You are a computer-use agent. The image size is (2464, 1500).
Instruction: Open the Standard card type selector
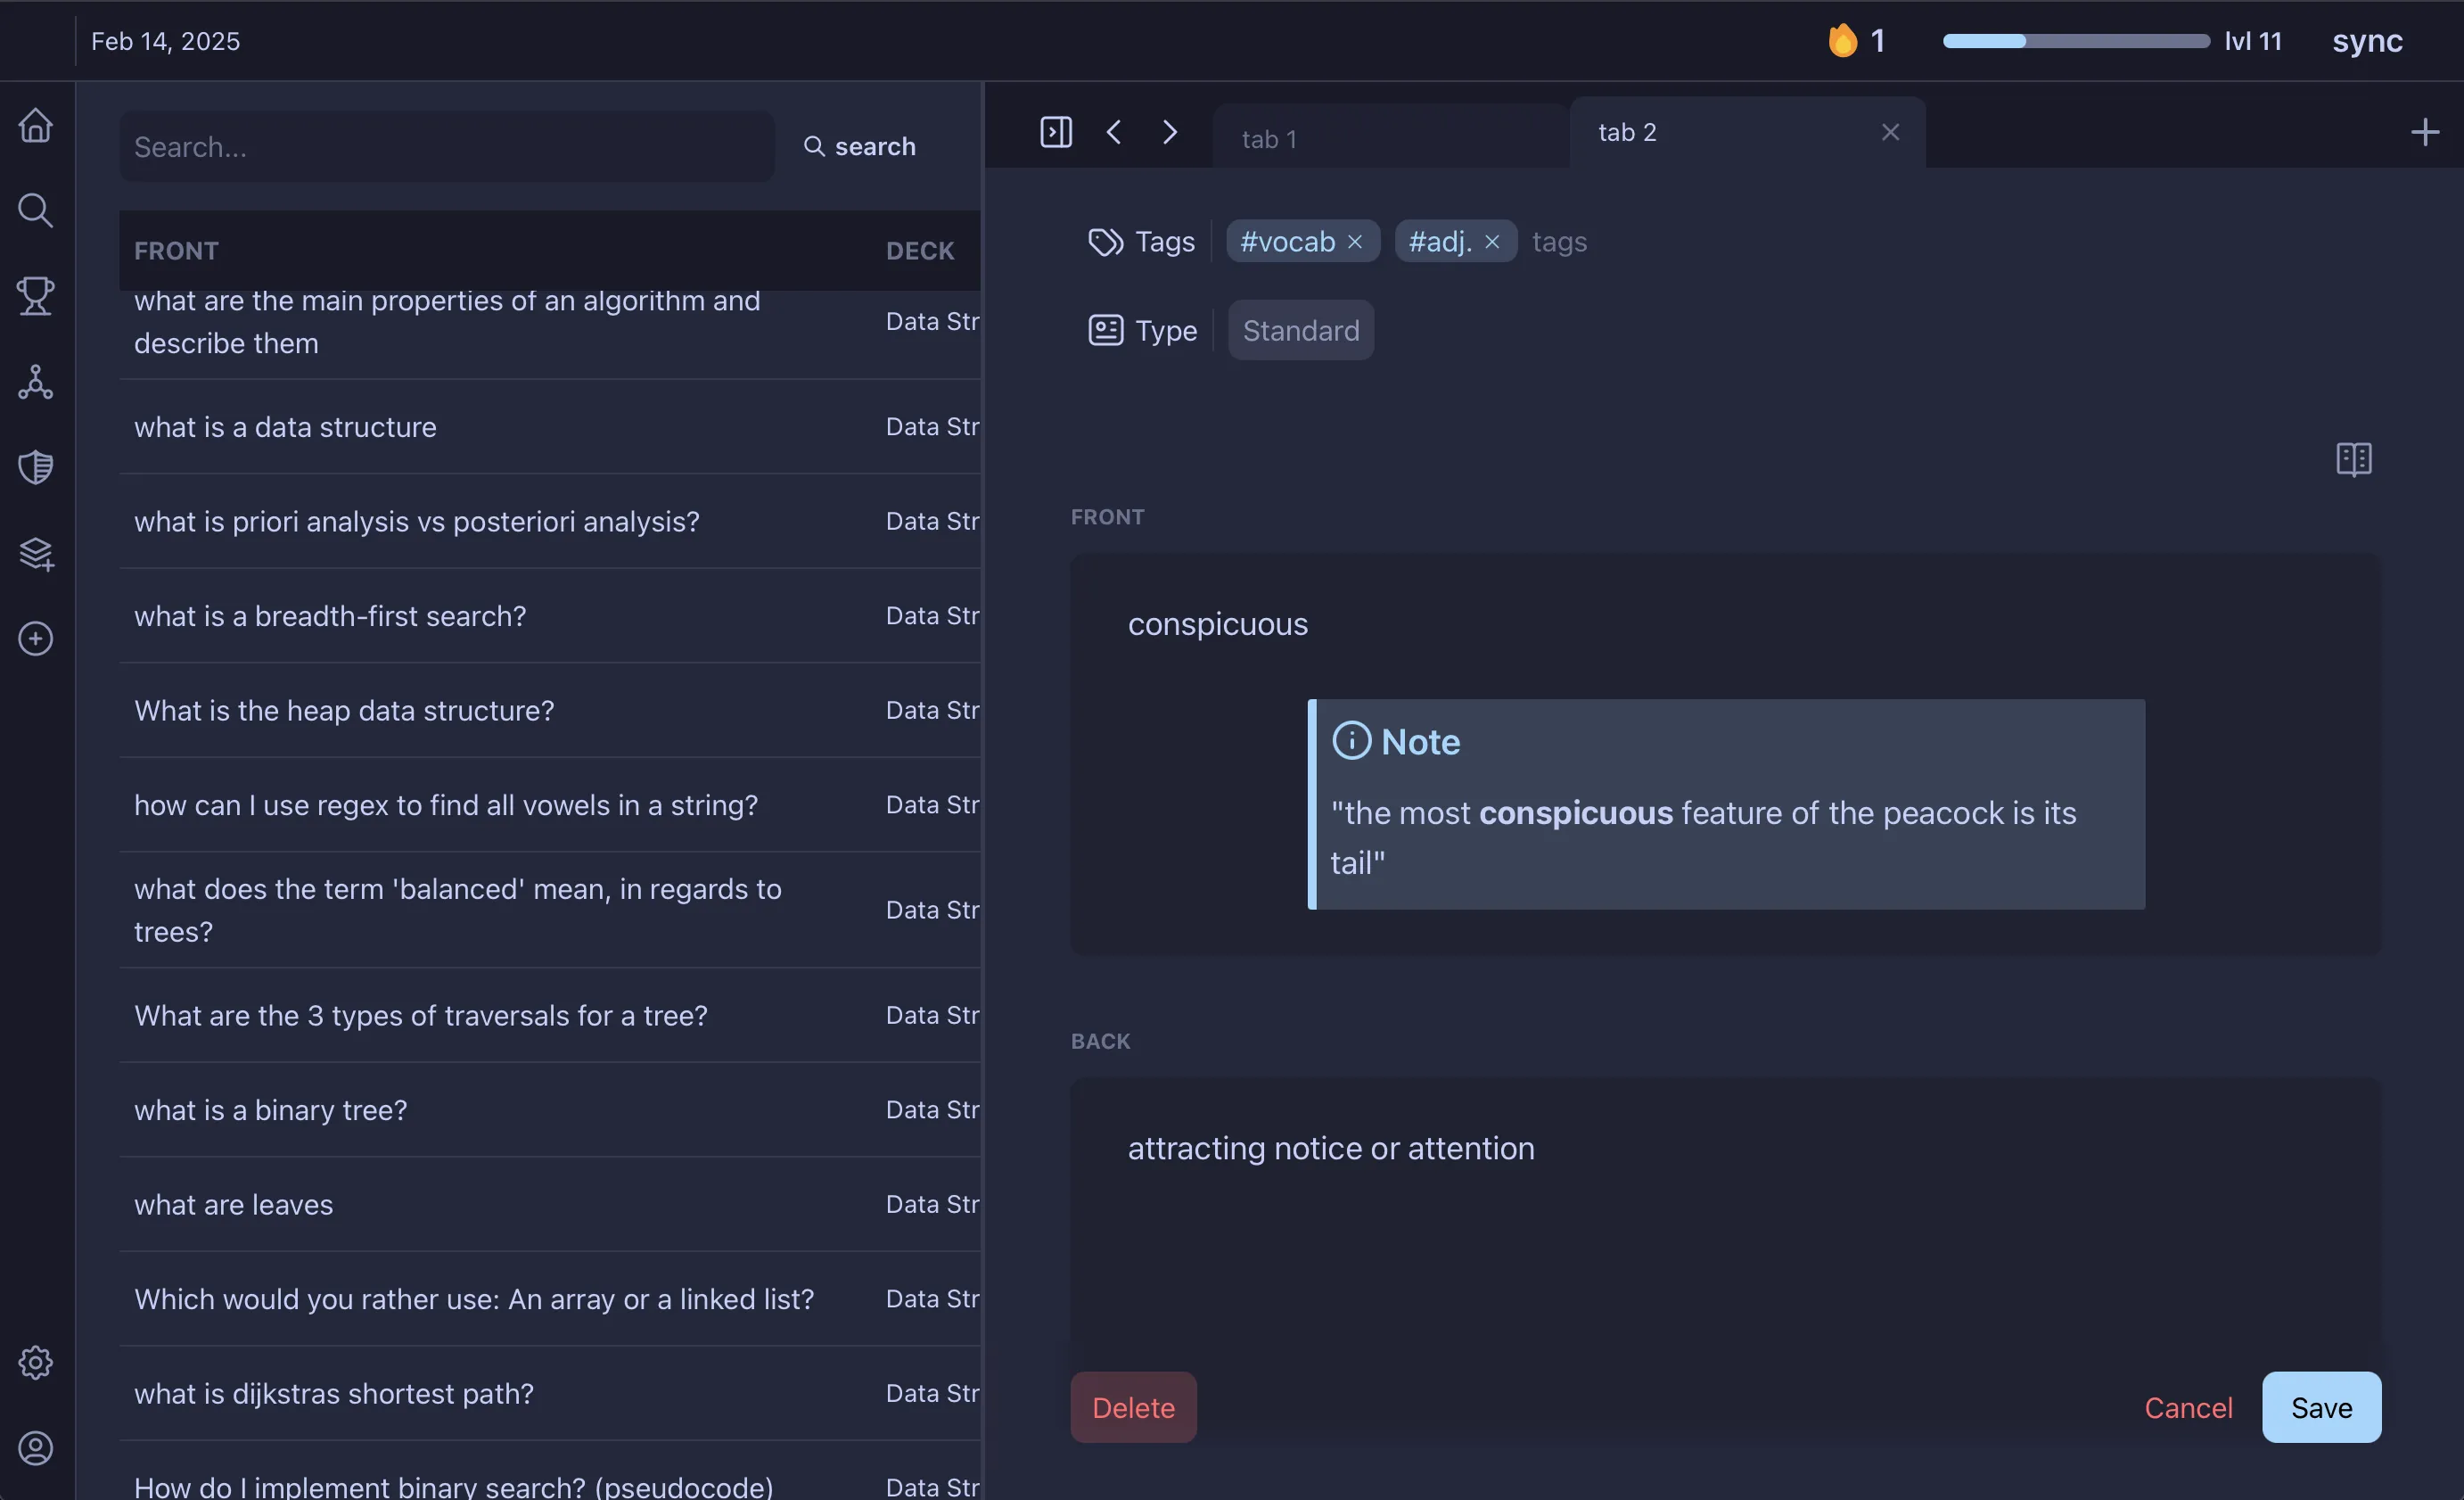pos(1300,330)
